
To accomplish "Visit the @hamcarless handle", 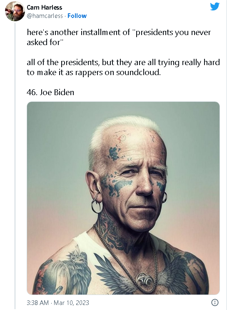I will click(x=45, y=16).
